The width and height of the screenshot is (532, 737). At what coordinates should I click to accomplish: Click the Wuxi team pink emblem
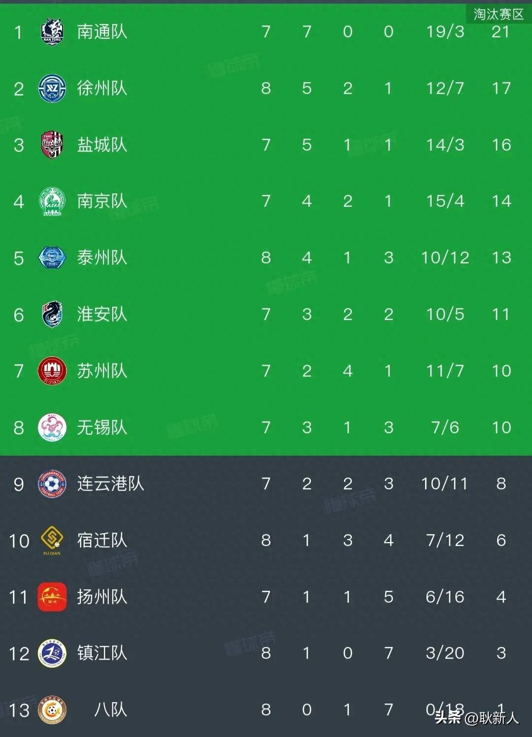point(52,427)
